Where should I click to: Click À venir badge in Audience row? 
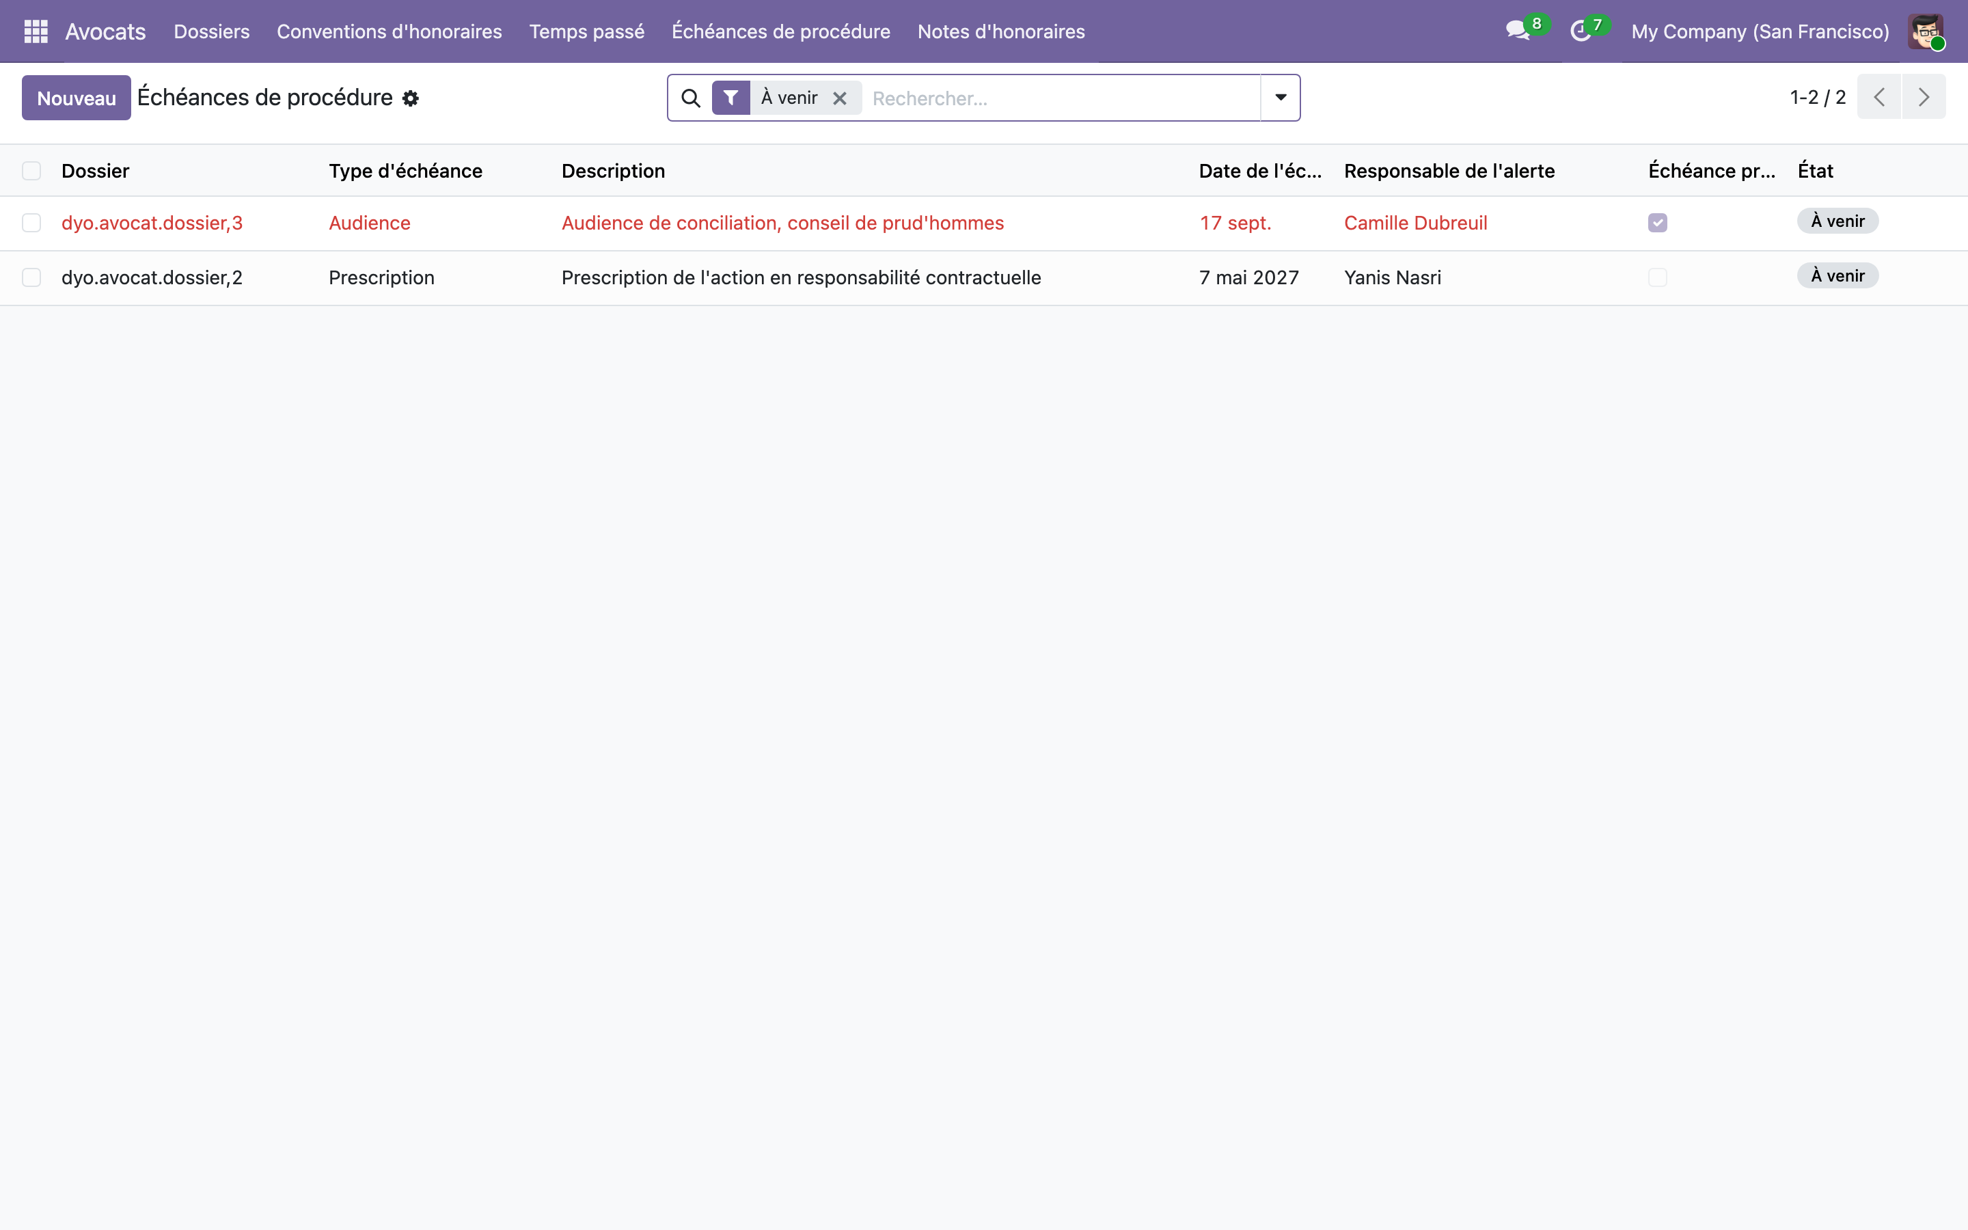coord(1837,221)
